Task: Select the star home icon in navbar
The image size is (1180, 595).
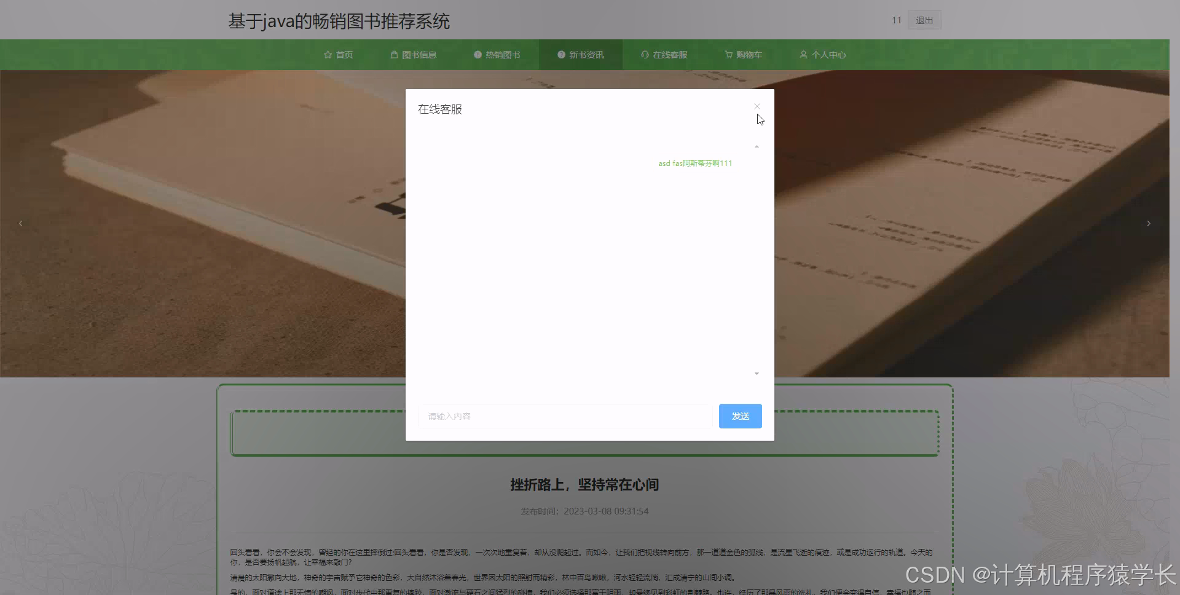Action: [328, 54]
